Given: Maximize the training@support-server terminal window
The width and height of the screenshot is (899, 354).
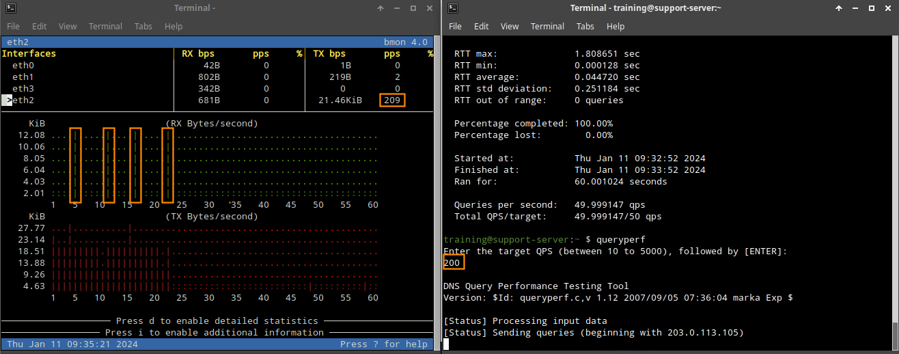Looking at the screenshot, I should (871, 8).
